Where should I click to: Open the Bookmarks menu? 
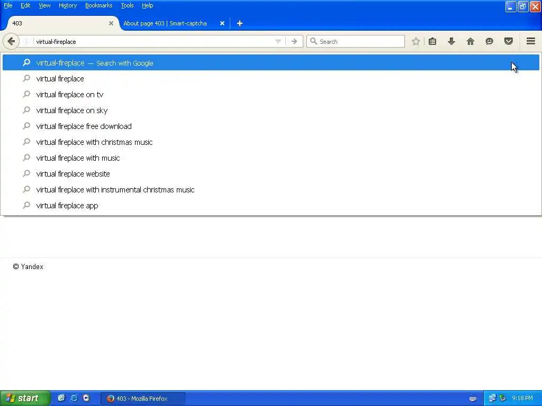tap(99, 5)
